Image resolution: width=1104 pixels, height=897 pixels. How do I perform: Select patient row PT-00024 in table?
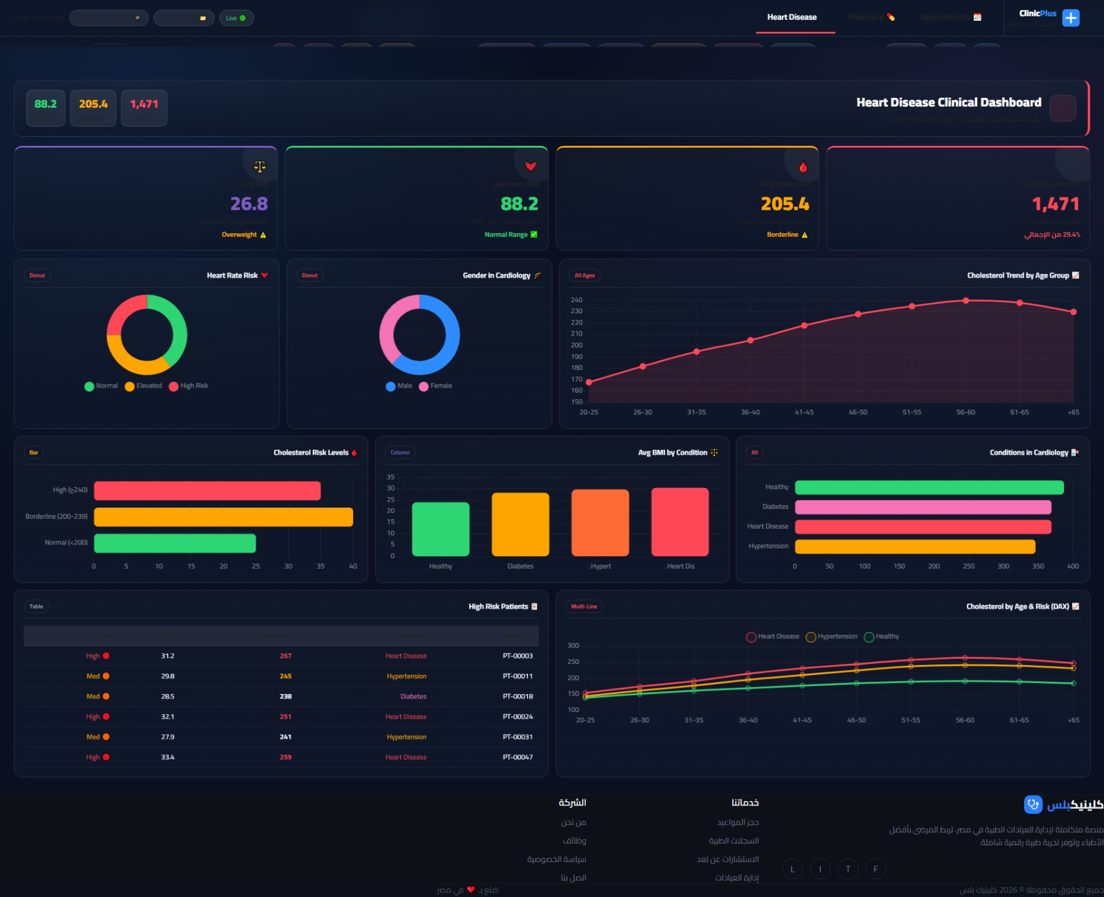pos(281,717)
